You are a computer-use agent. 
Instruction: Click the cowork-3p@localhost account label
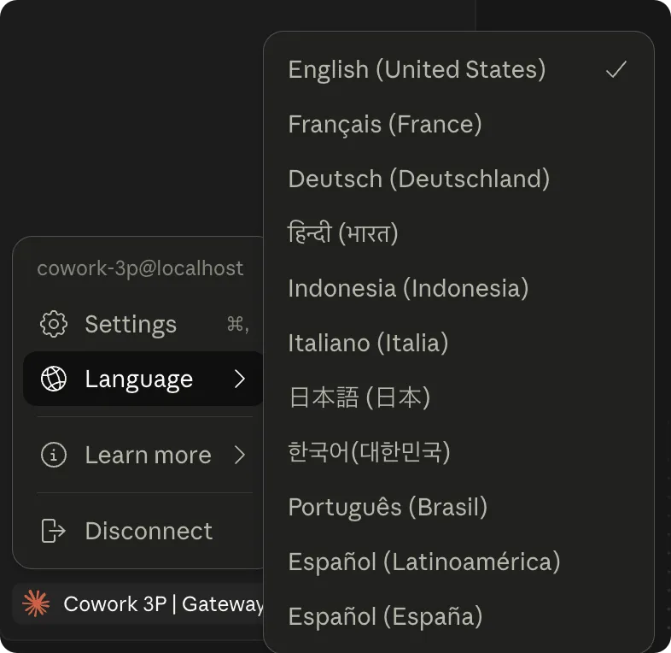click(140, 268)
